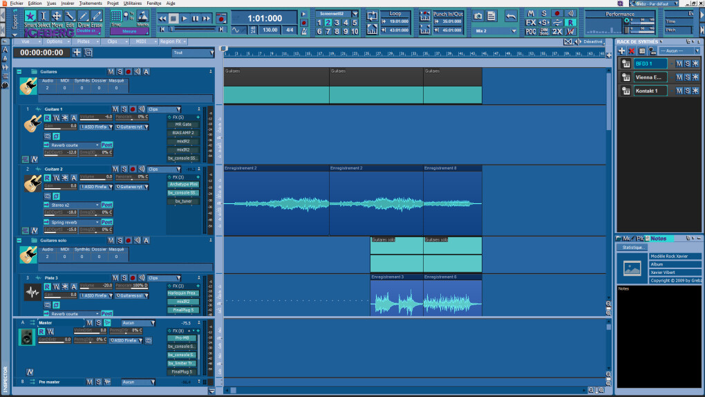This screenshot has width=705, height=397.
Task: Toggle phase invert on Guitare 1 track
Action: click(x=56, y=136)
